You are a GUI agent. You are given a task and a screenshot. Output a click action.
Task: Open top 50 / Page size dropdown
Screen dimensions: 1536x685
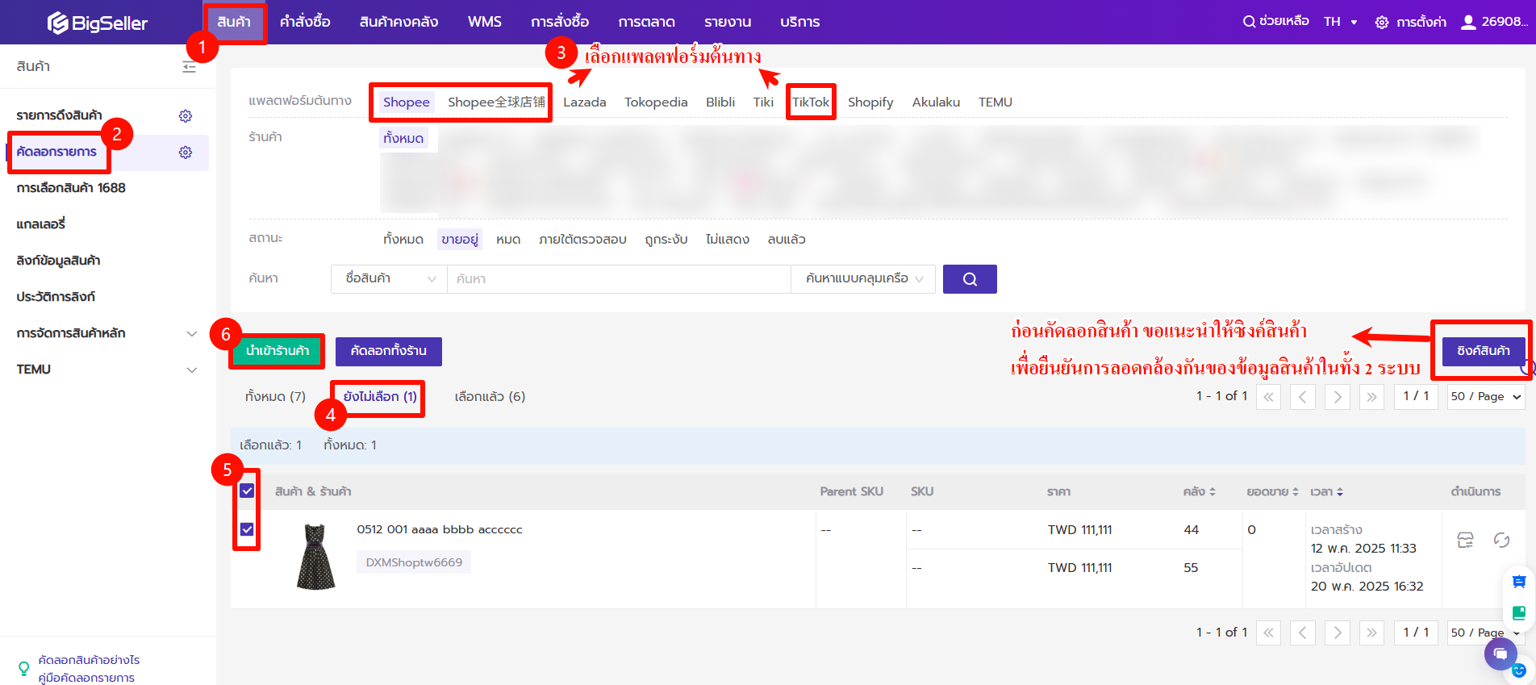[1485, 396]
